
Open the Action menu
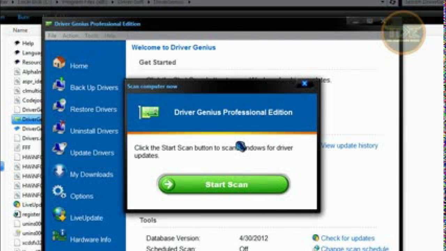pos(70,36)
